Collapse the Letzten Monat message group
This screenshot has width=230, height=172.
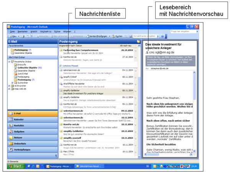60,66
